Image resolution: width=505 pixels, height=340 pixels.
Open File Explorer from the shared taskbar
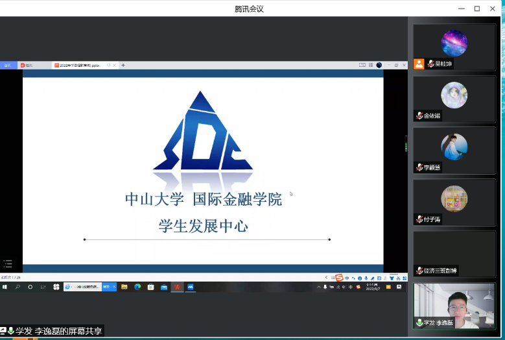(124, 287)
